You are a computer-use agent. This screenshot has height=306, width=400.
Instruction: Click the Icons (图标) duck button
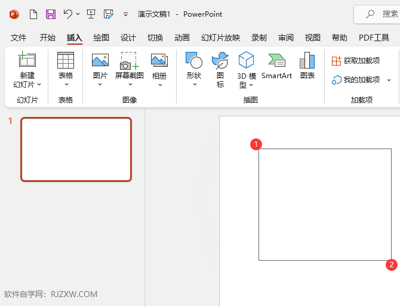(x=220, y=60)
